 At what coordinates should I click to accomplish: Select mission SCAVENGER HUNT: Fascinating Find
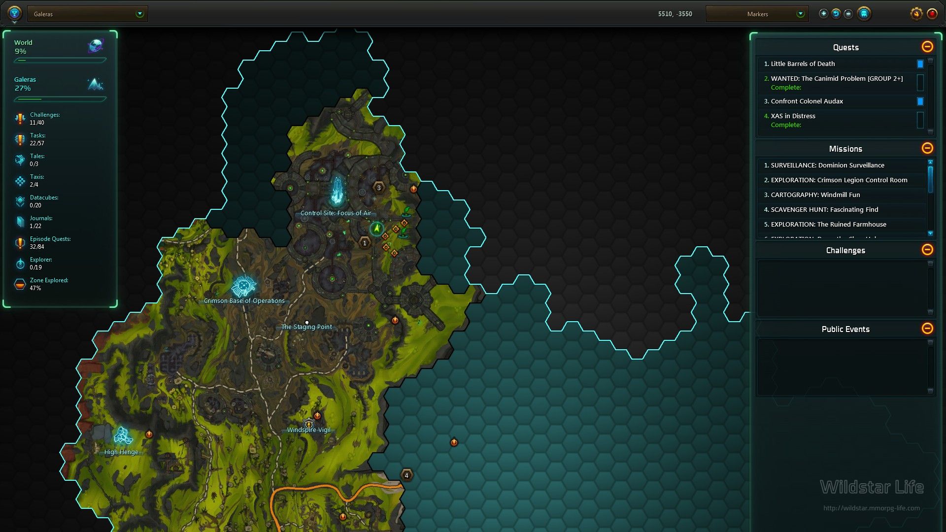(x=842, y=210)
